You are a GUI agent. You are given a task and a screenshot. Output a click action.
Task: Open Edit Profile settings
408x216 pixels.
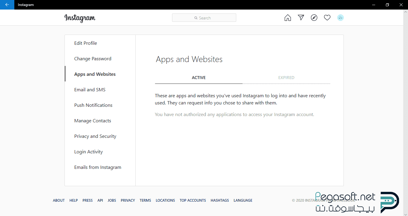[x=100, y=43]
